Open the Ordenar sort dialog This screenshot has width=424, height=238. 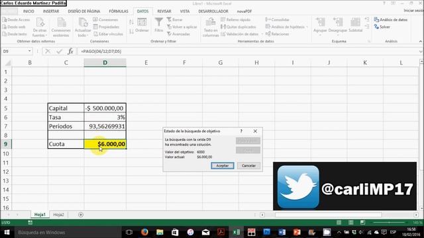[142, 25]
